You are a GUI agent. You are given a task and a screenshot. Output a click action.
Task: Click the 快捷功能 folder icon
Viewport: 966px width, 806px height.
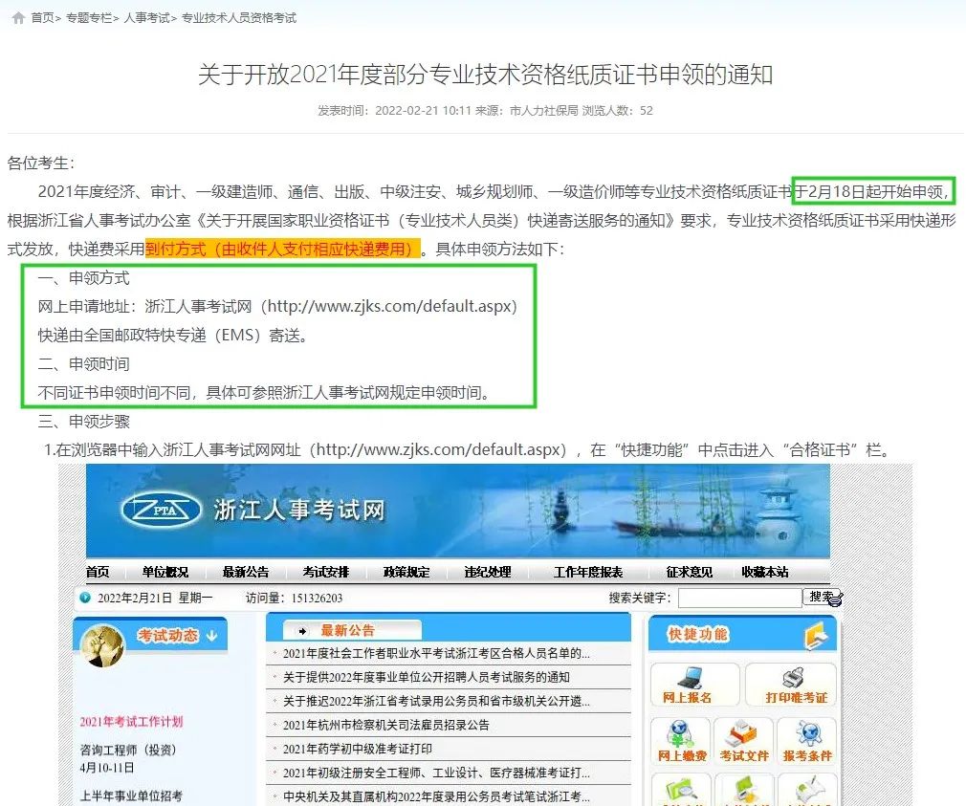pos(814,634)
